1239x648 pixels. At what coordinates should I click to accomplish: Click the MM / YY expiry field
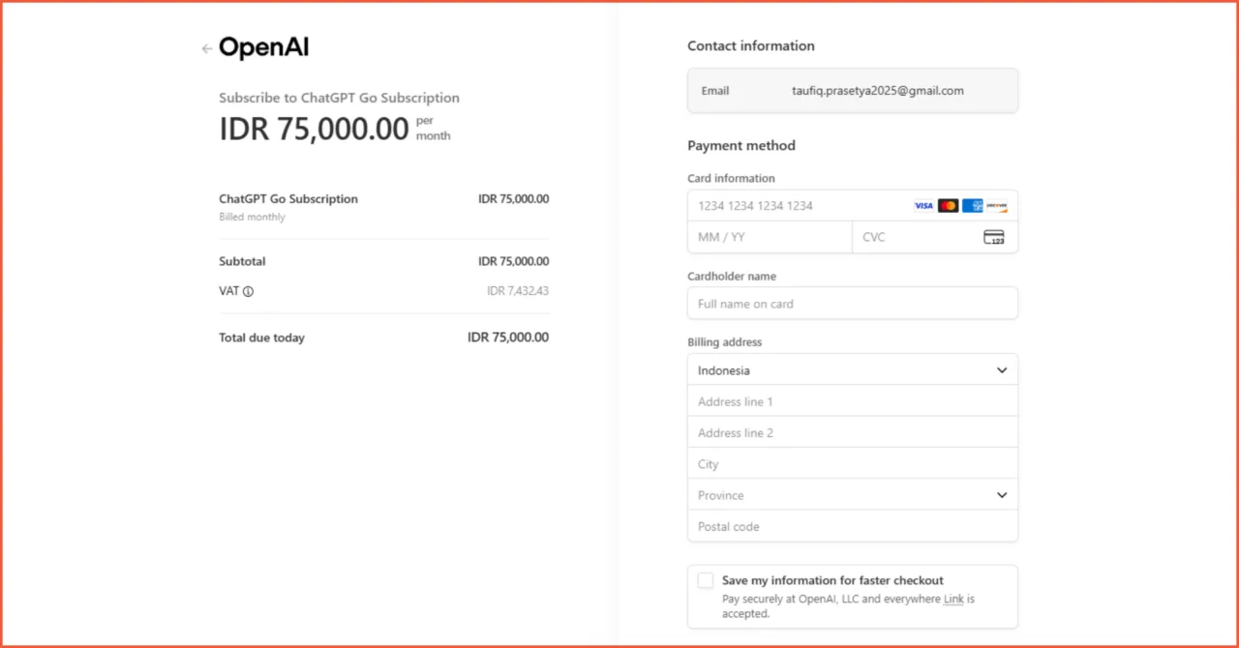[770, 237]
